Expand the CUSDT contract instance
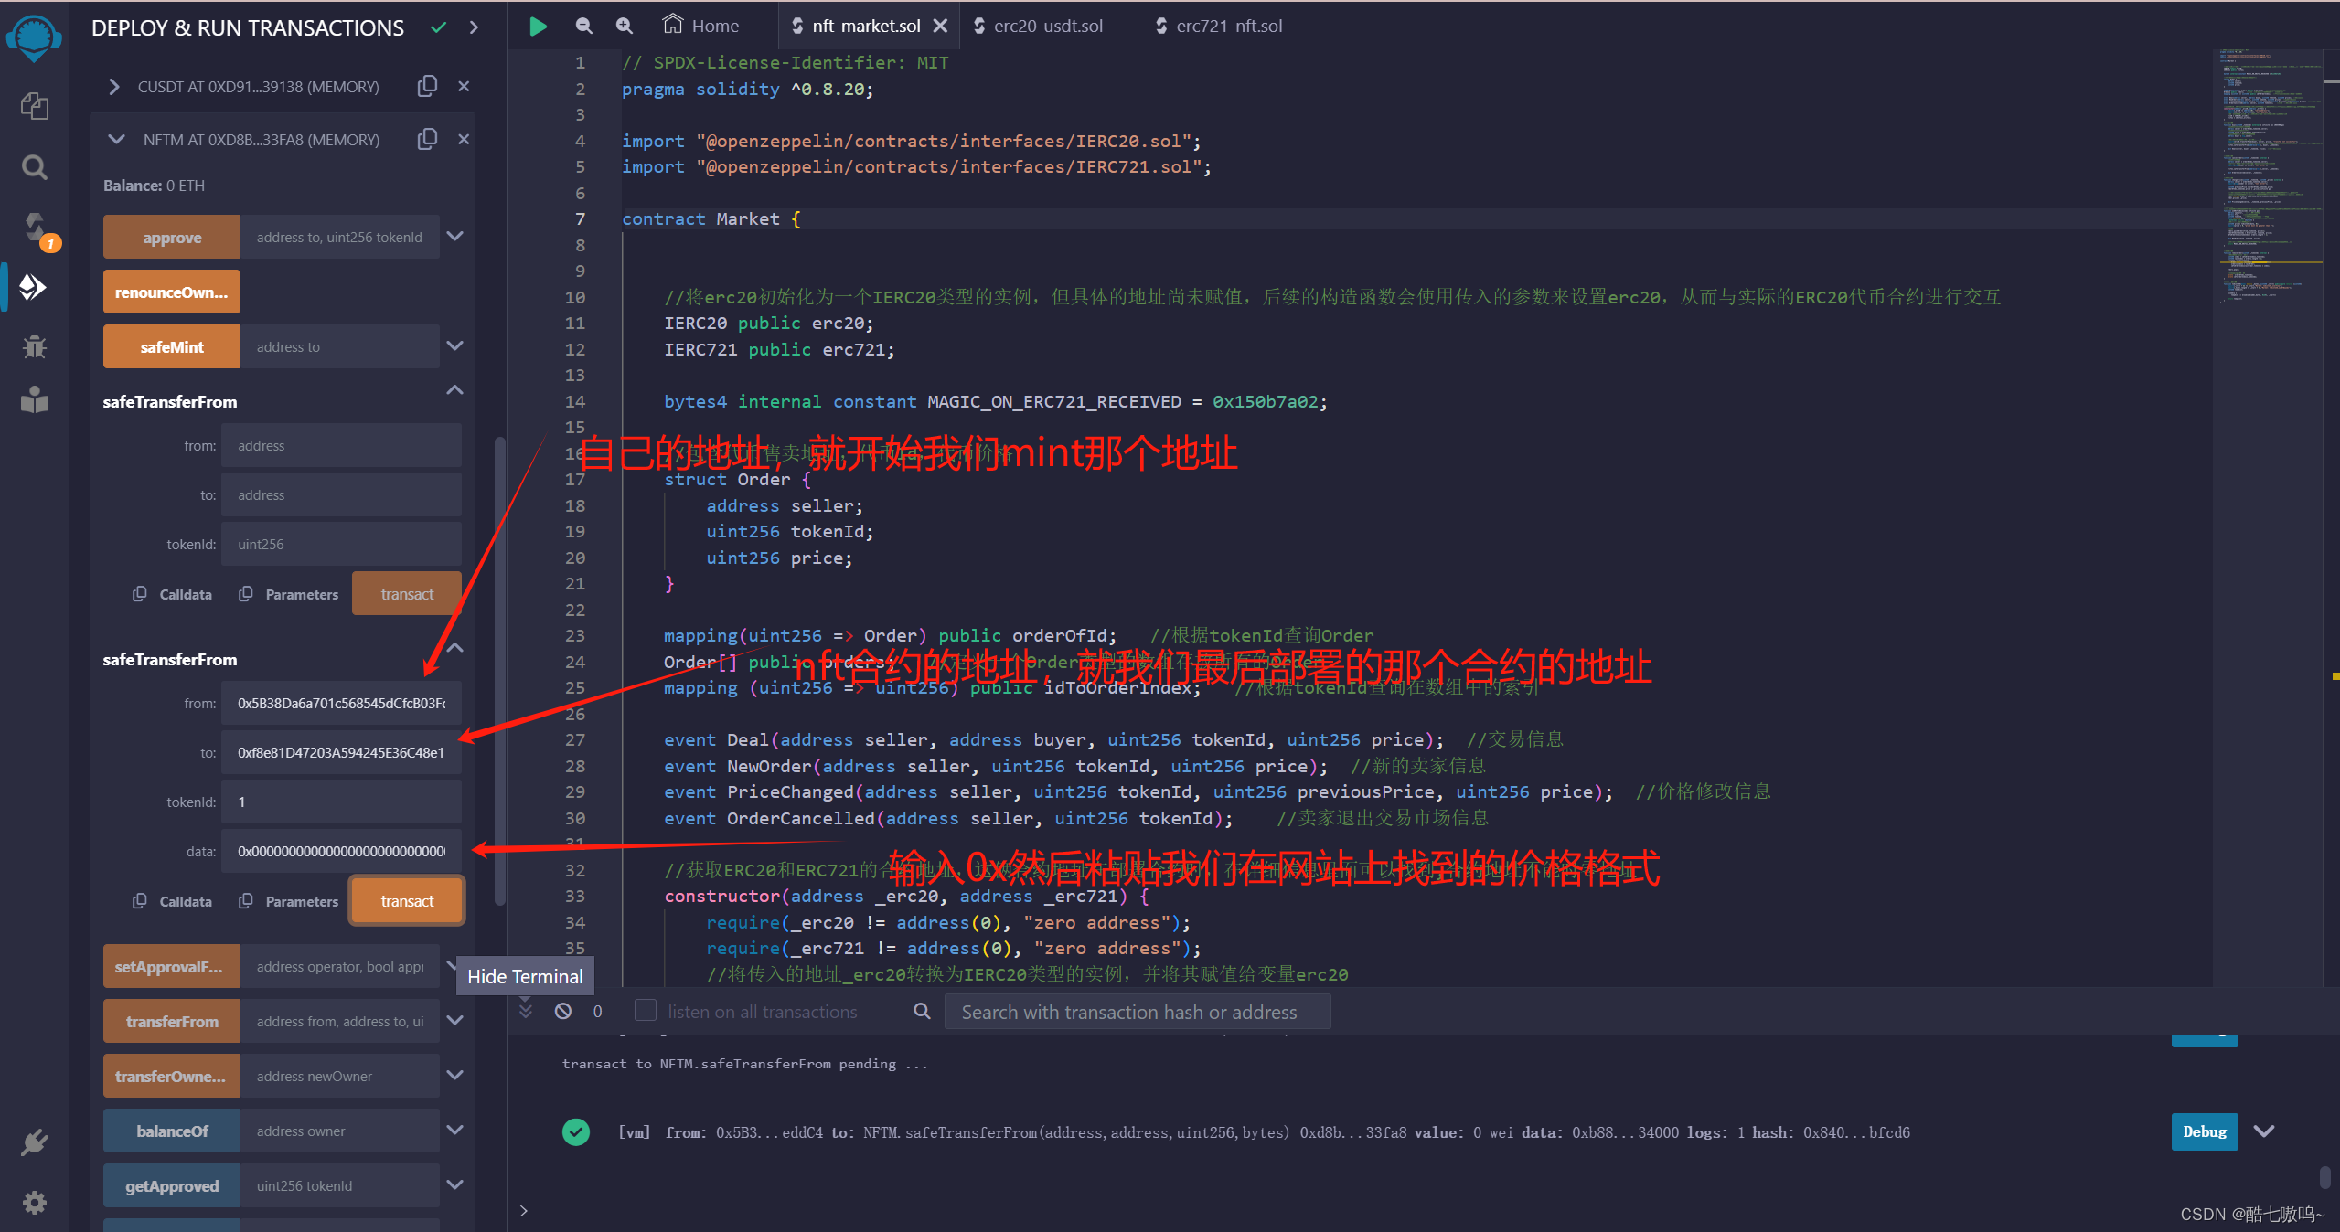 click(x=114, y=87)
